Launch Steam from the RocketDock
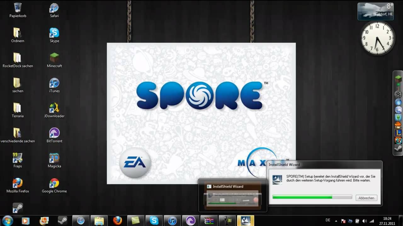This screenshot has height=226, width=403. click(x=398, y=148)
